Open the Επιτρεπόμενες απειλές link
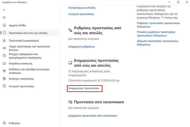 pos(82,8)
